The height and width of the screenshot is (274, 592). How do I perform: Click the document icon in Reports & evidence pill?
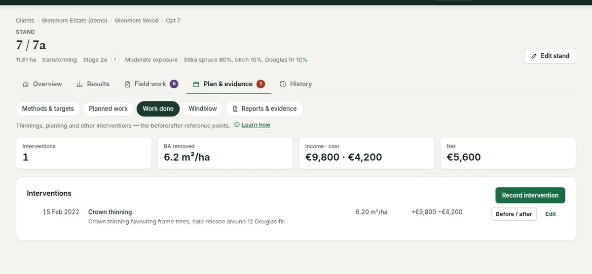pos(235,109)
